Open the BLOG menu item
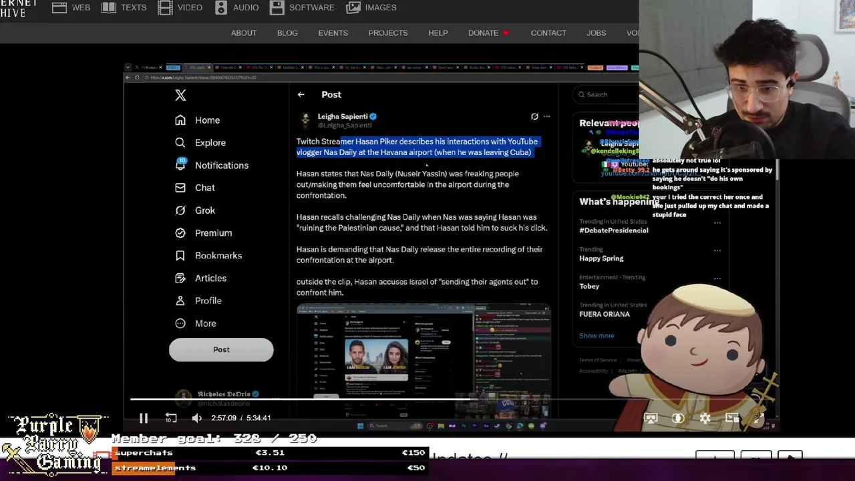 click(287, 33)
